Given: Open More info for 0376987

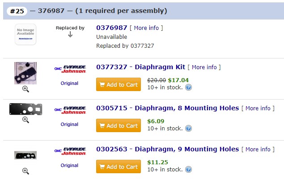Looking at the screenshot, I should (x=146, y=28).
